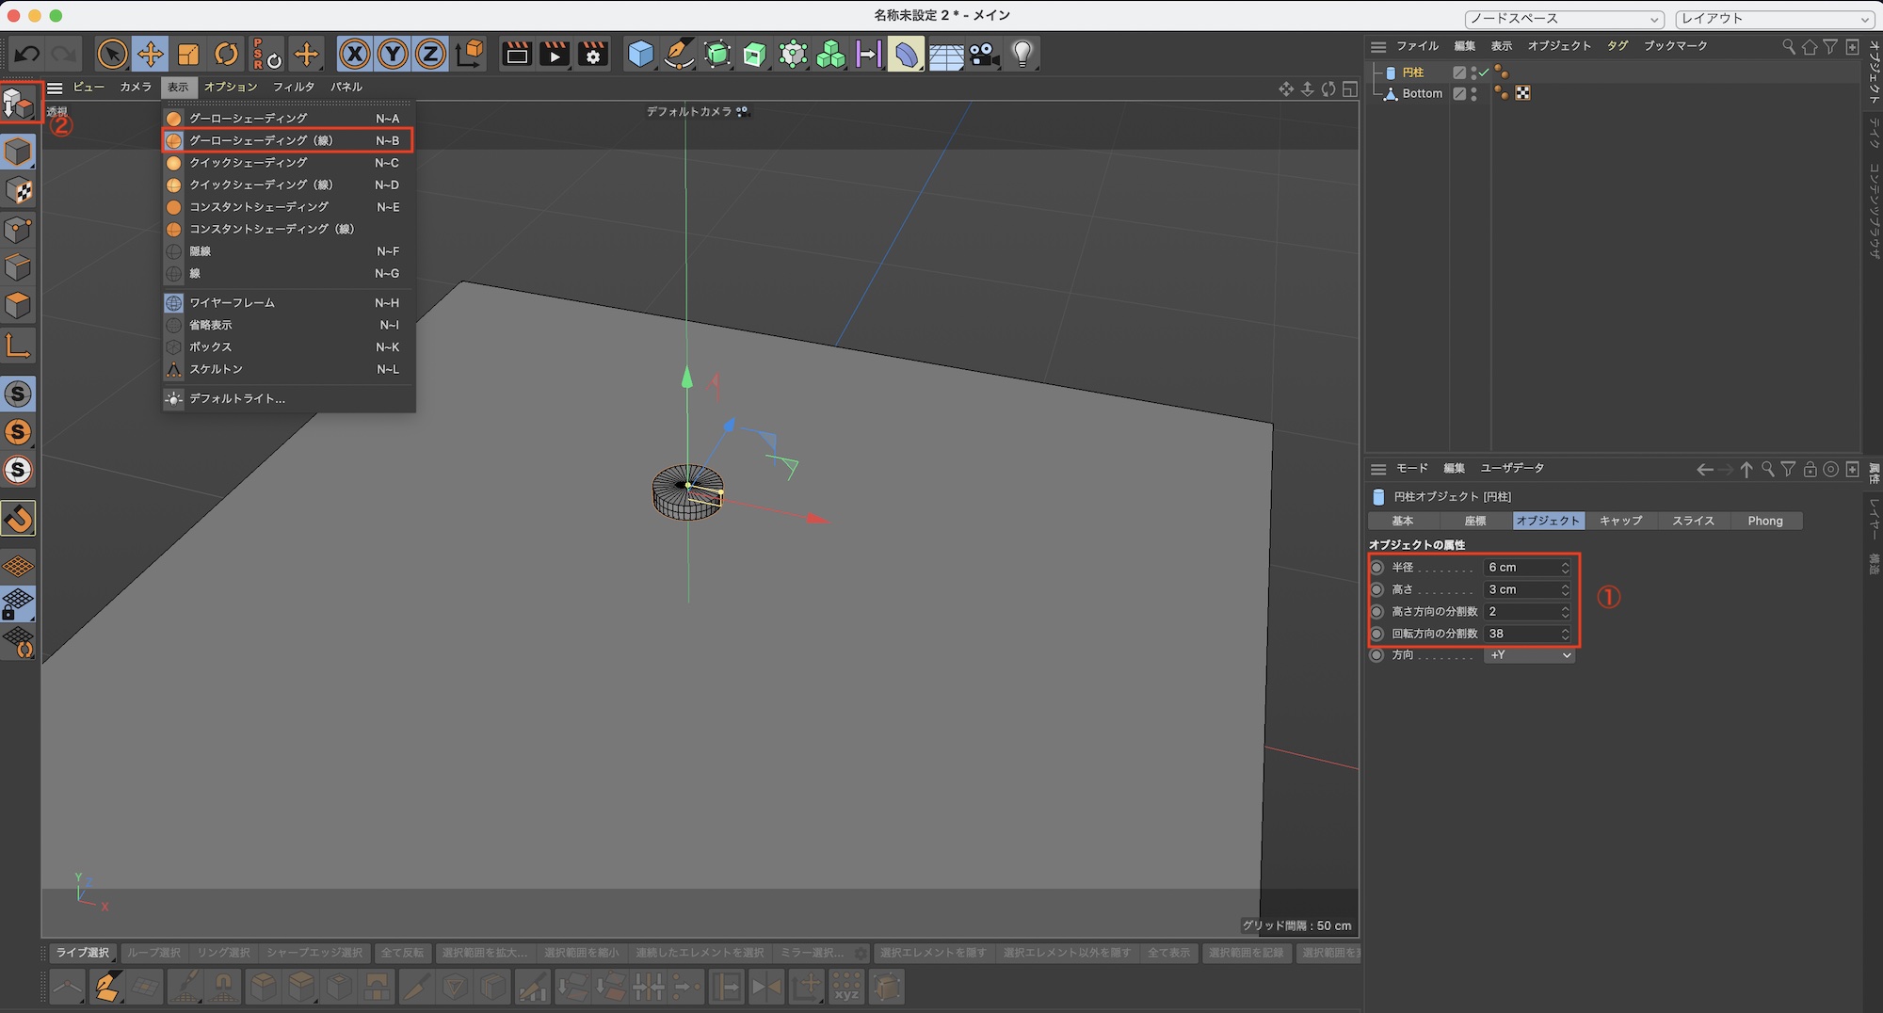
Task: Click the light bulb icon
Action: coord(1022,55)
